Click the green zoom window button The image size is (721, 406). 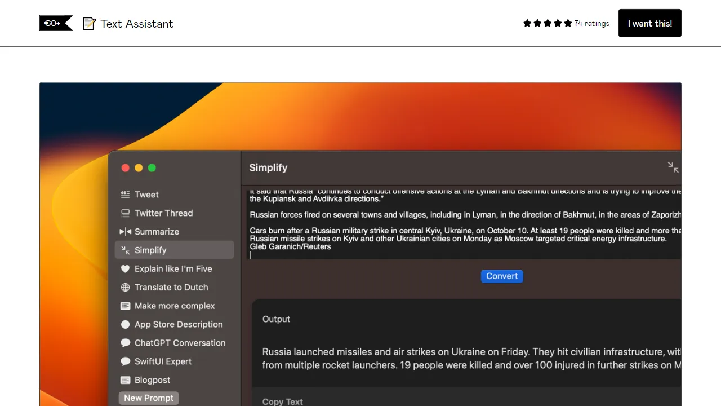pos(152,168)
